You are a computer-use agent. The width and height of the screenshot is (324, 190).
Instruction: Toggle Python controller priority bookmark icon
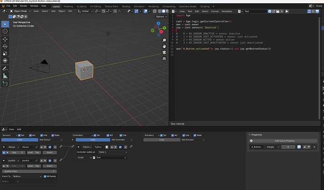click(x=107, y=147)
